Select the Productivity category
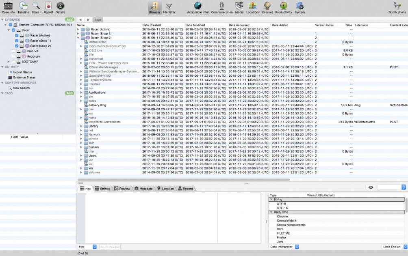 click(283, 6)
